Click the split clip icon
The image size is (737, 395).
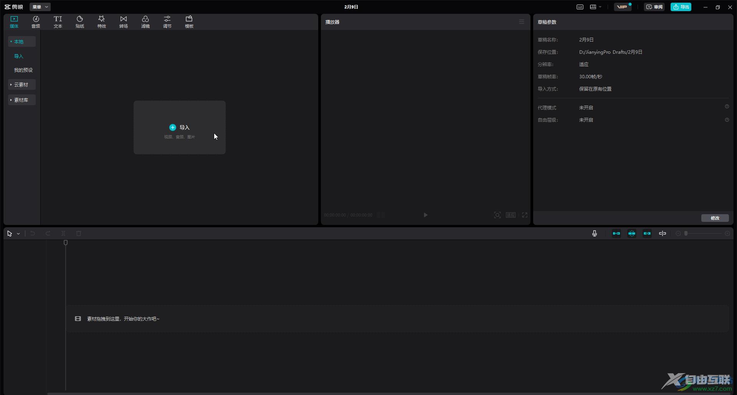63,233
